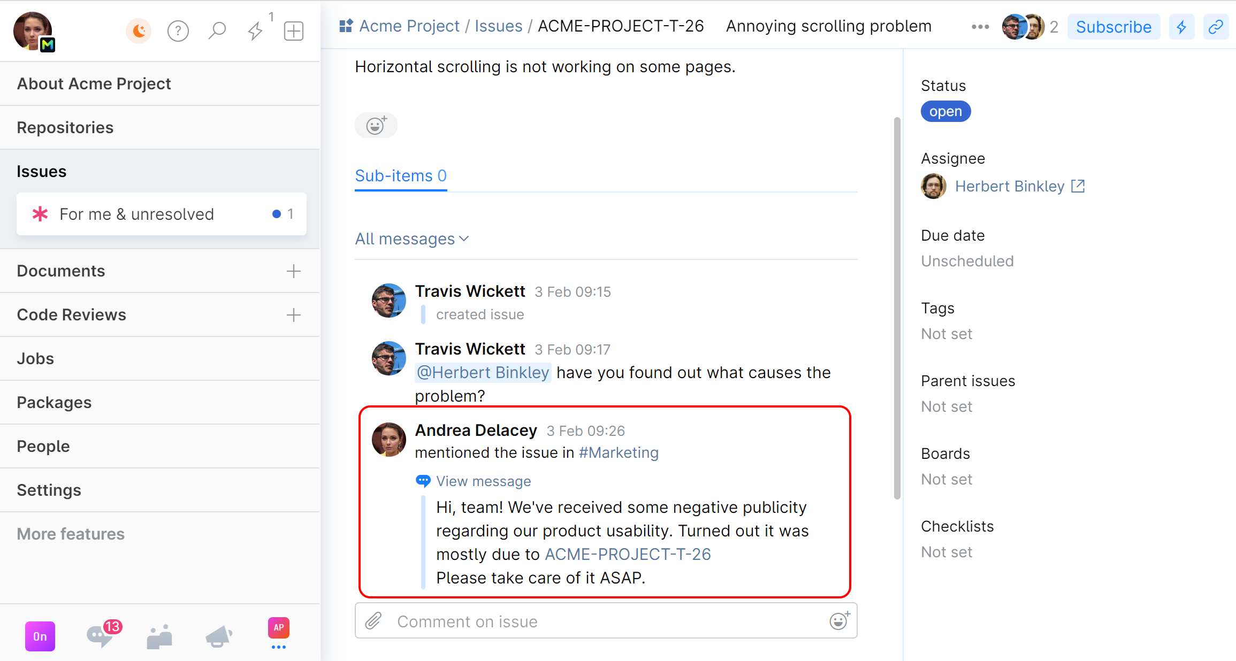Open the three-dots issue options menu
The image size is (1236, 661).
pyautogui.click(x=980, y=27)
